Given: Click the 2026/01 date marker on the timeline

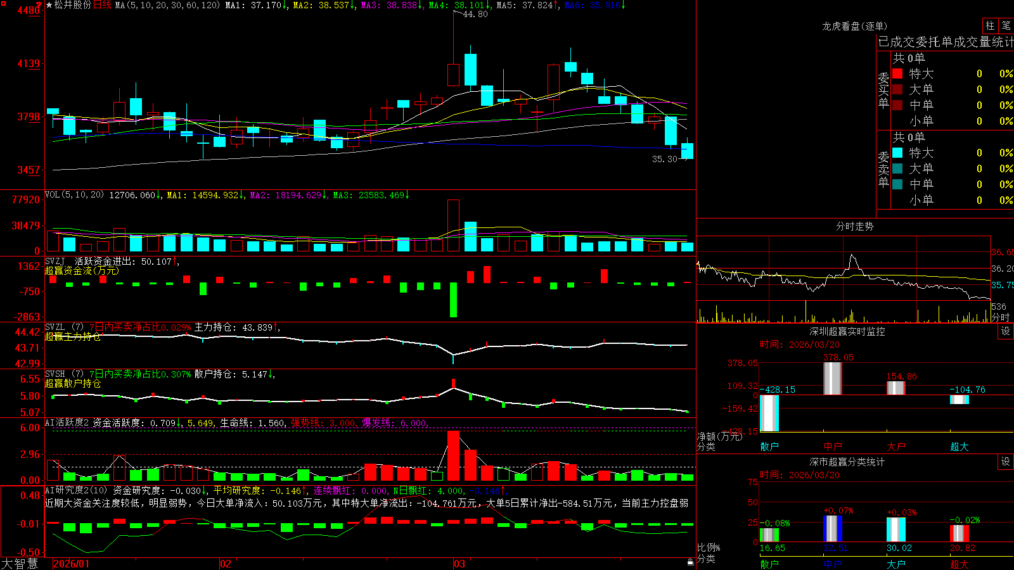Looking at the screenshot, I should (x=72, y=564).
